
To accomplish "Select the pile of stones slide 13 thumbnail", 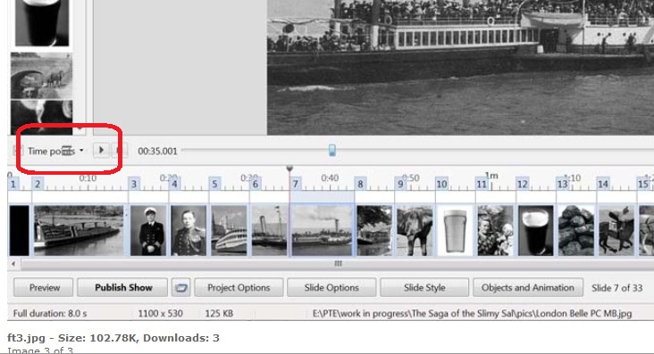I will 576,230.
